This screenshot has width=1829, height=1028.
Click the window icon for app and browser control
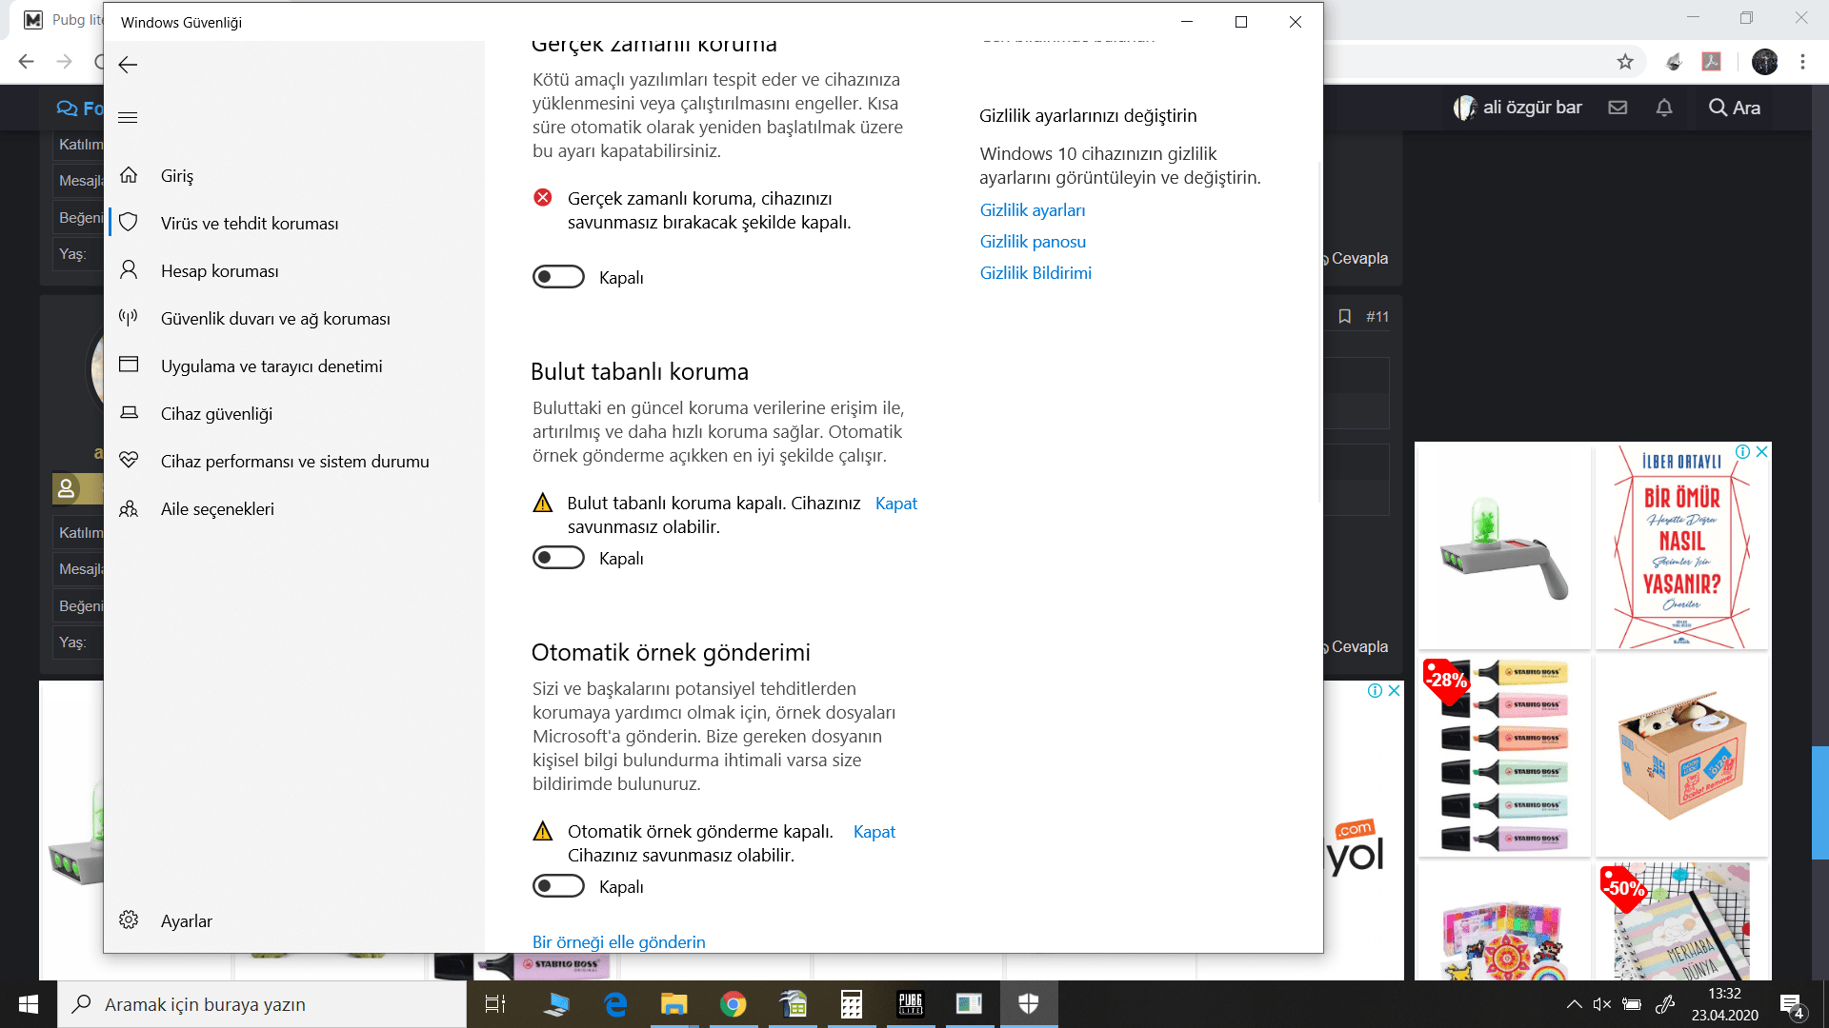click(x=129, y=366)
